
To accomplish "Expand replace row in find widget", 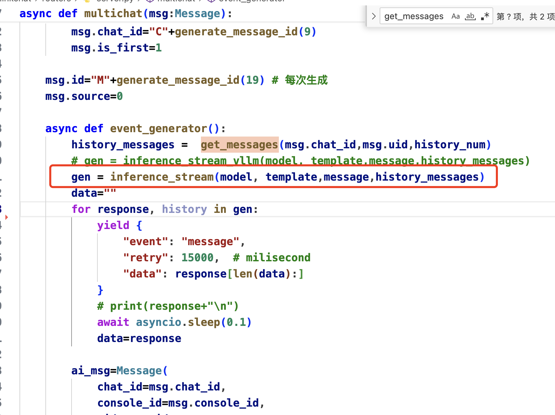I will coord(373,16).
